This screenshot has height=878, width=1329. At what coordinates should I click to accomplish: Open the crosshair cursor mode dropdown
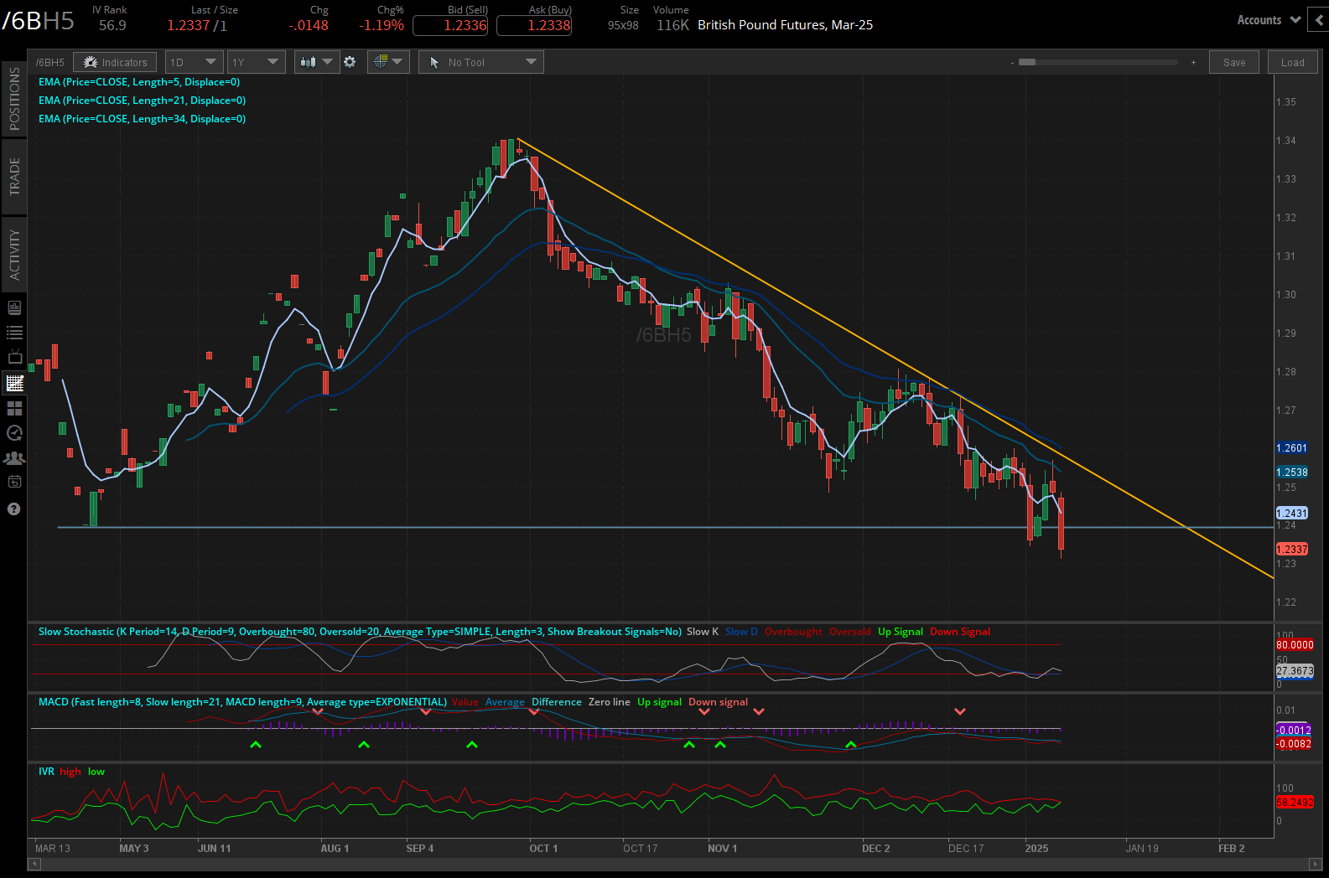pyautogui.click(x=387, y=62)
